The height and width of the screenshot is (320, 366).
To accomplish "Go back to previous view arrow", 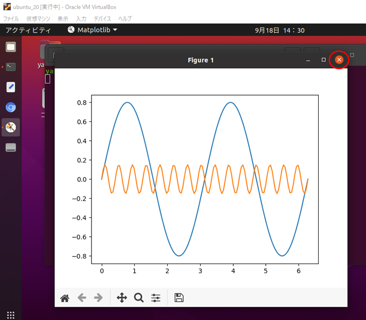I will click(x=82, y=298).
